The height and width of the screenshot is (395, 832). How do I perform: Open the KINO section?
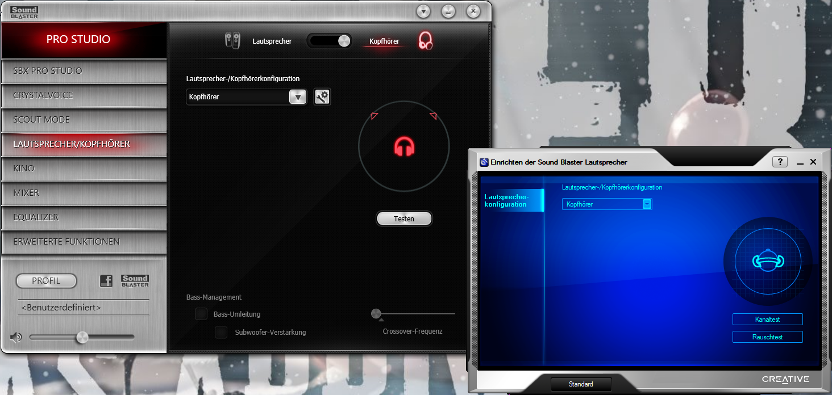84,169
